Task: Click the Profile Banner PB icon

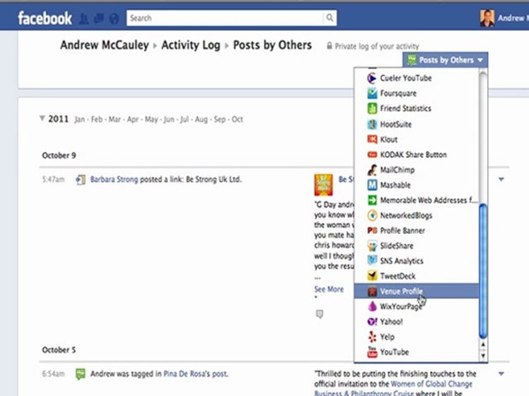Action: [x=372, y=230]
